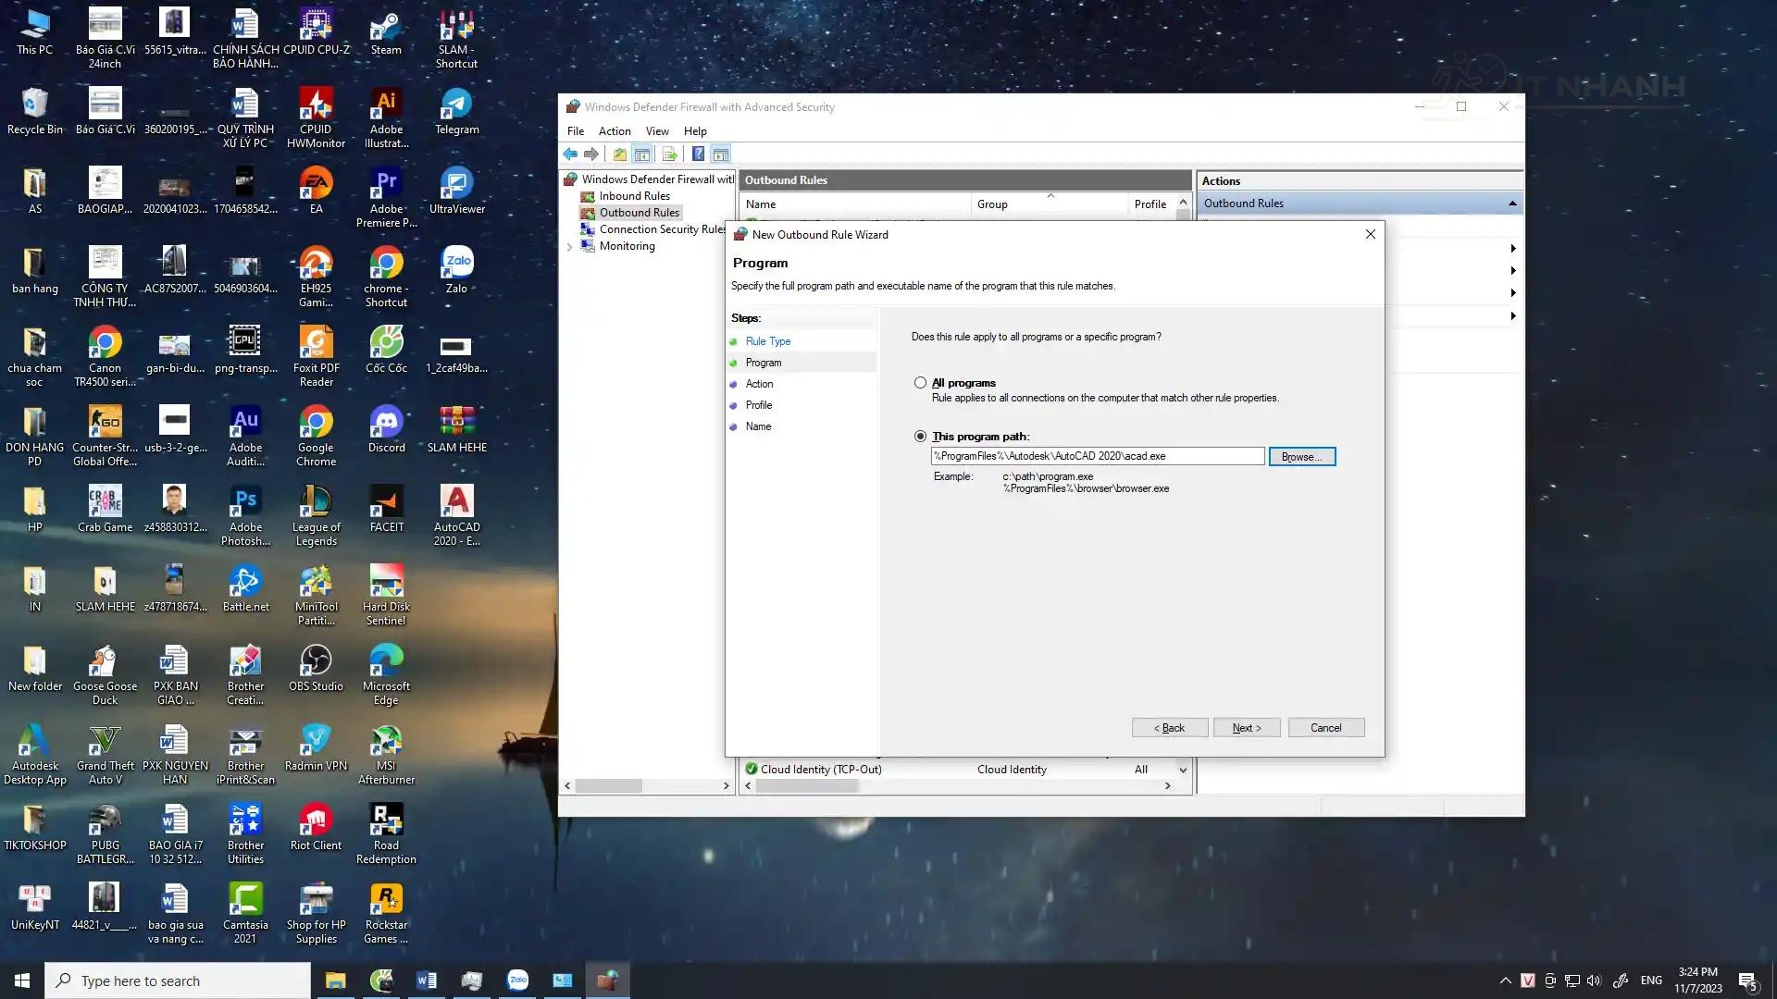The width and height of the screenshot is (1777, 999).
Task: Collapse Outbound Rules section in Actions pane
Action: pos(1511,203)
